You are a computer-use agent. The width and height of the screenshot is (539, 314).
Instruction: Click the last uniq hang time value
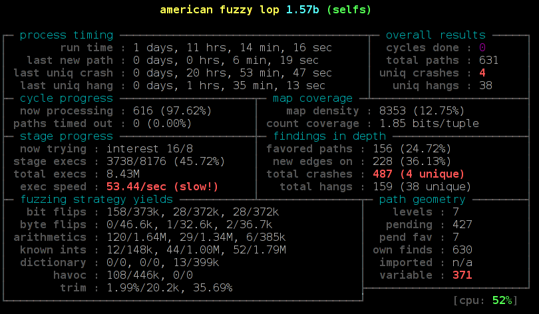229,86
